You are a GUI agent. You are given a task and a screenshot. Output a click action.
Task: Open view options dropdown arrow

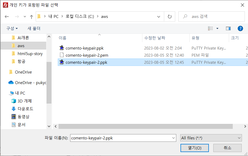pyautogui.click(x=217, y=28)
